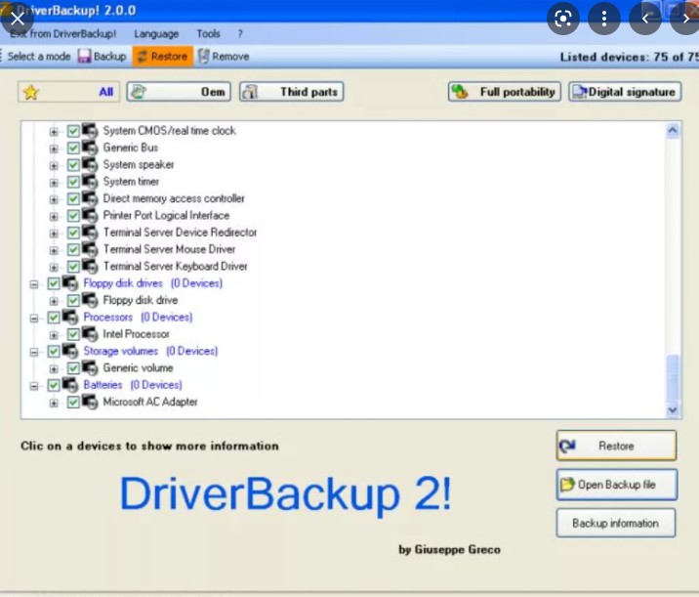Uncheck Floppy disk drives category checkbox
The width and height of the screenshot is (699, 597).
coord(54,283)
